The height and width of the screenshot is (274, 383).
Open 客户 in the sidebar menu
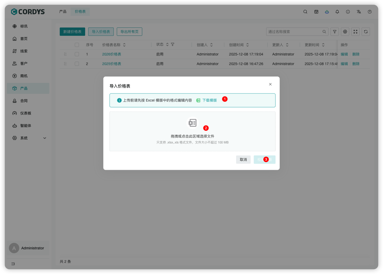24,63
